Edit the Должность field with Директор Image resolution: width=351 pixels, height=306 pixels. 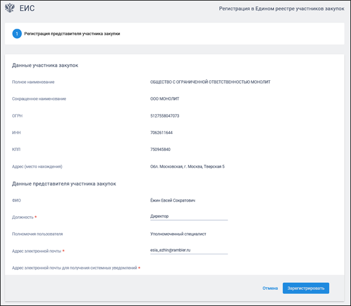click(189, 216)
